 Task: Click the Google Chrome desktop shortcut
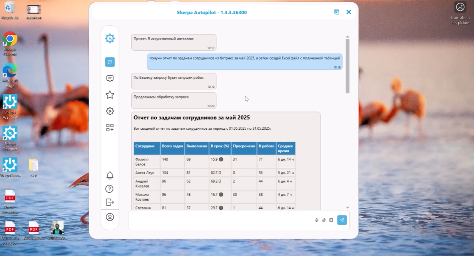10,42
